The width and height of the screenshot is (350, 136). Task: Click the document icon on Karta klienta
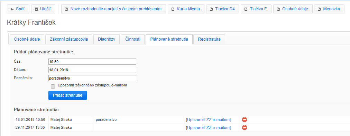tap(173, 9)
